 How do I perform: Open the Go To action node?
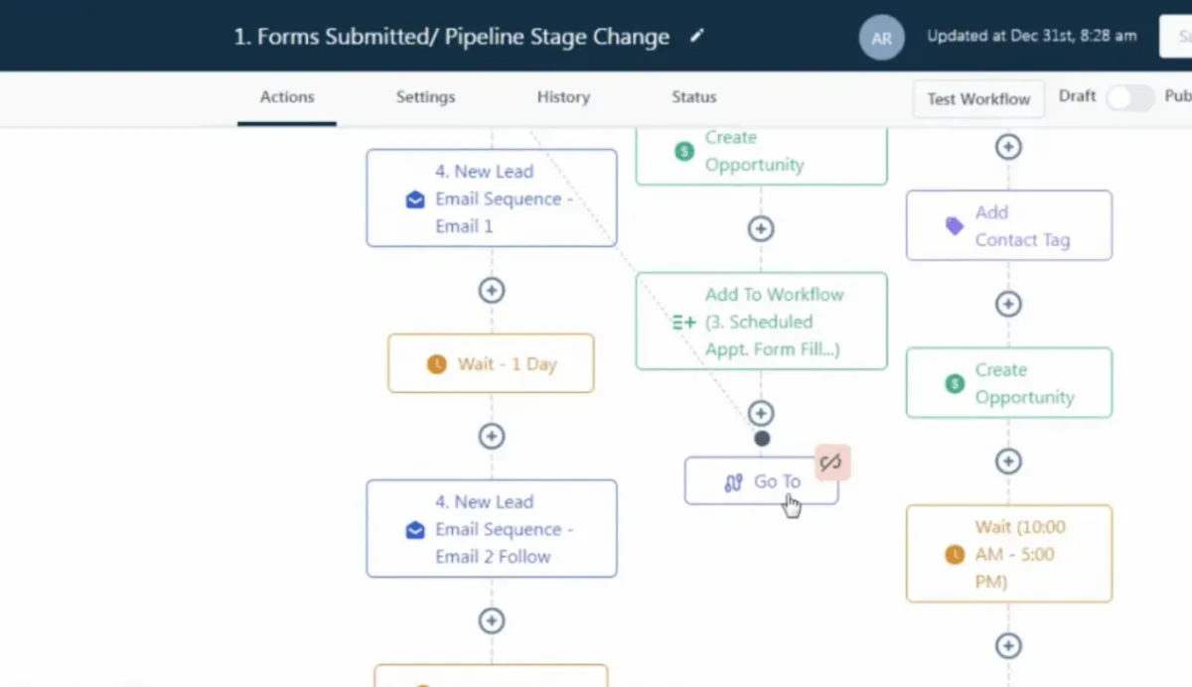pos(761,481)
